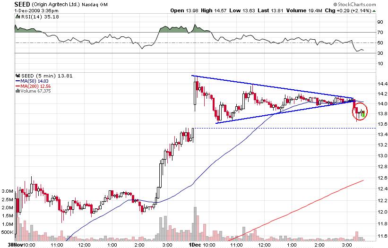This screenshot has height=248, width=388.
Task: Click the candlestick icon before SEED (5 min)
Action: 18,76
